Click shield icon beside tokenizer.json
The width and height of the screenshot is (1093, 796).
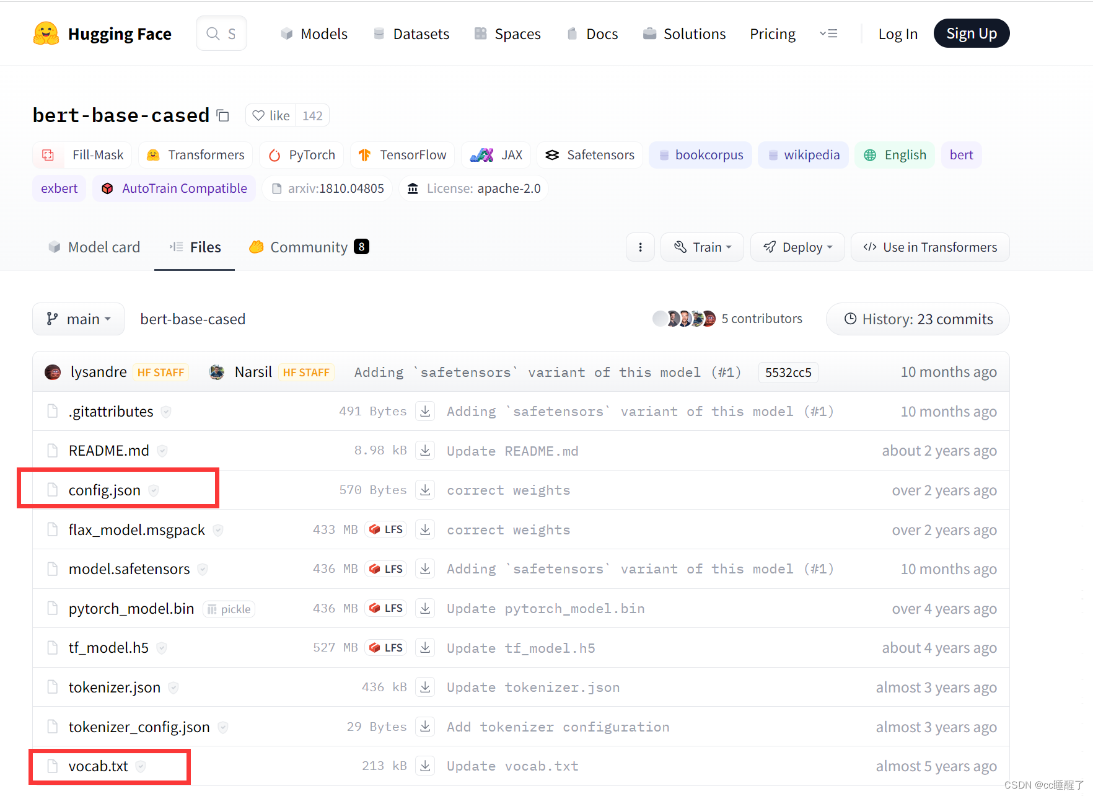tap(173, 688)
